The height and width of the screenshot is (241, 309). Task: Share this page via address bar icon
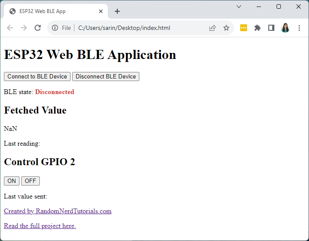(x=212, y=28)
